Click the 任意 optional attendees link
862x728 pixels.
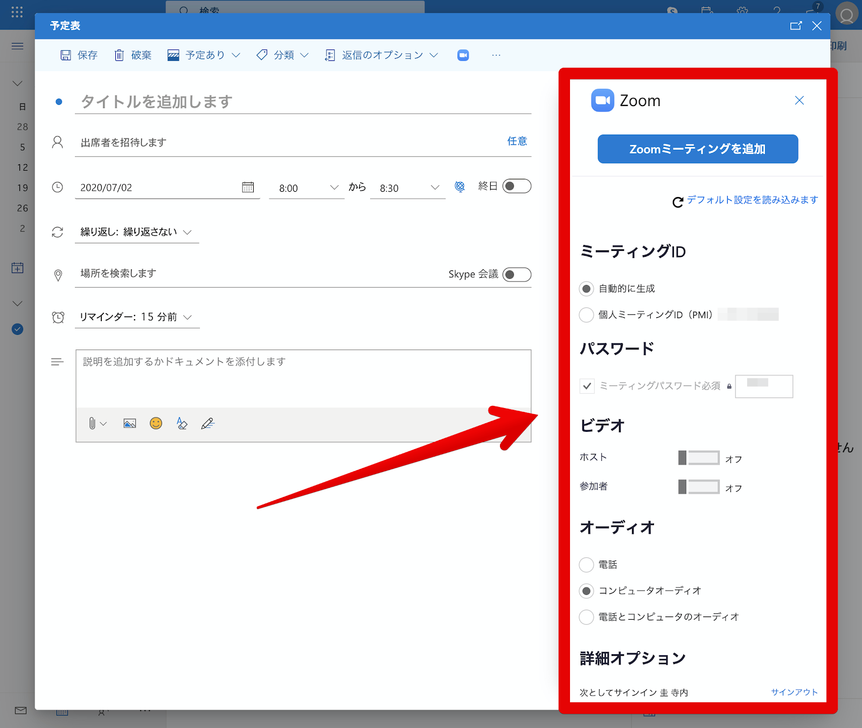pyautogui.click(x=517, y=141)
